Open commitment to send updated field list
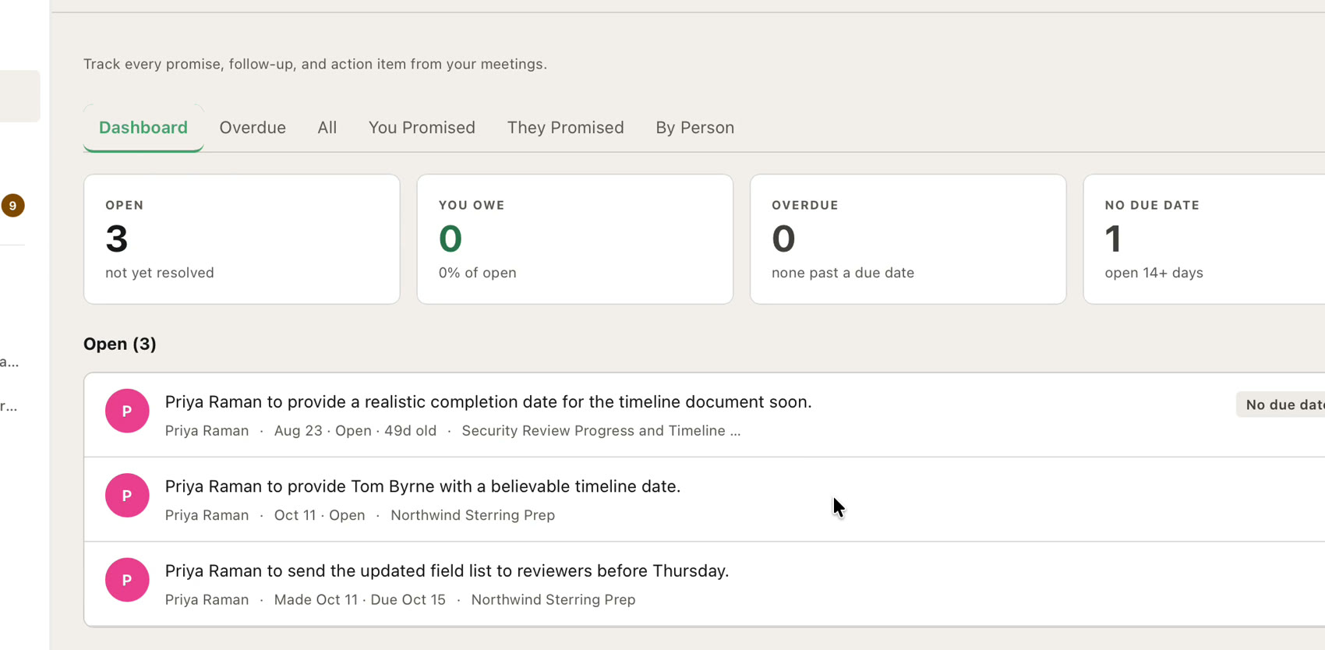This screenshot has width=1325, height=650. 447,571
